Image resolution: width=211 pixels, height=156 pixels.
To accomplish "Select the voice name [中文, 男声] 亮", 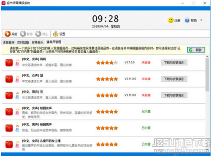I will pos(32,92).
